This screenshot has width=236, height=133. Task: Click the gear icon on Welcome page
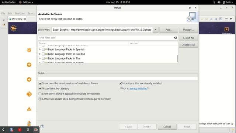tap(29, 50)
